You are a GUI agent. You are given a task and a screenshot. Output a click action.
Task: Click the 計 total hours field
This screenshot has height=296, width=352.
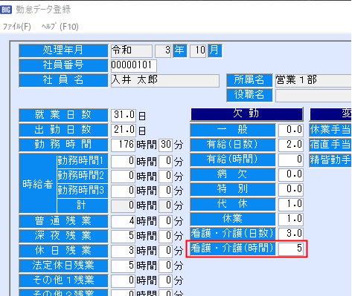coord(123,205)
